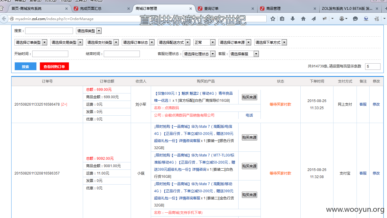
Task: Click 等待买家付款 status of 小琪's order
Action: click(280, 173)
